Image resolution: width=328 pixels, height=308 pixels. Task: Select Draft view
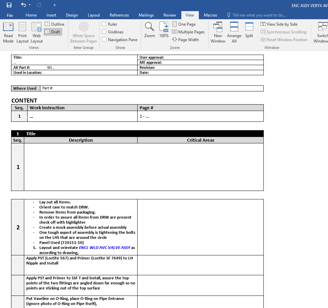pos(53,32)
